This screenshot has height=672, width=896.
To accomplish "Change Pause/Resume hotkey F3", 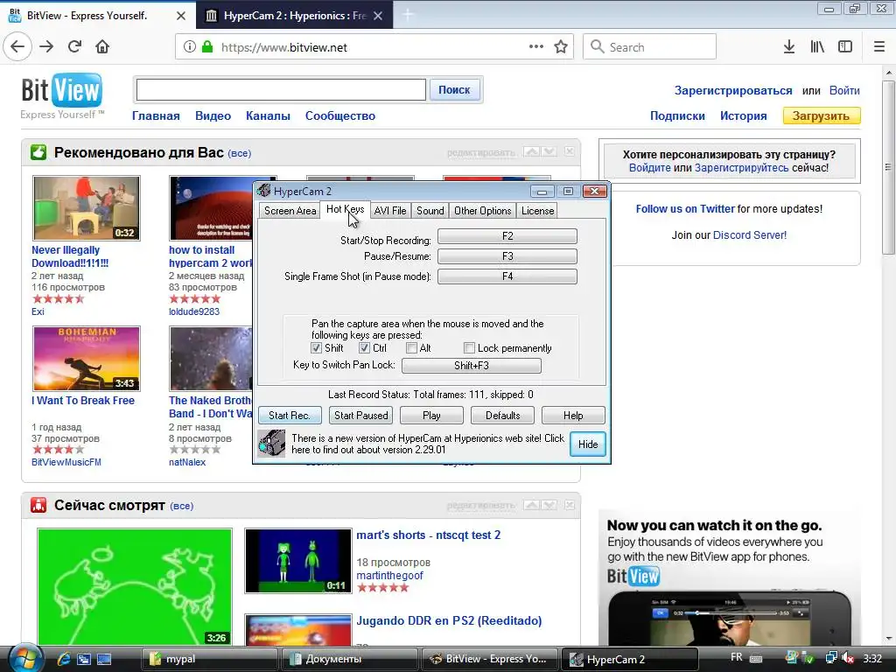I will point(507,256).
